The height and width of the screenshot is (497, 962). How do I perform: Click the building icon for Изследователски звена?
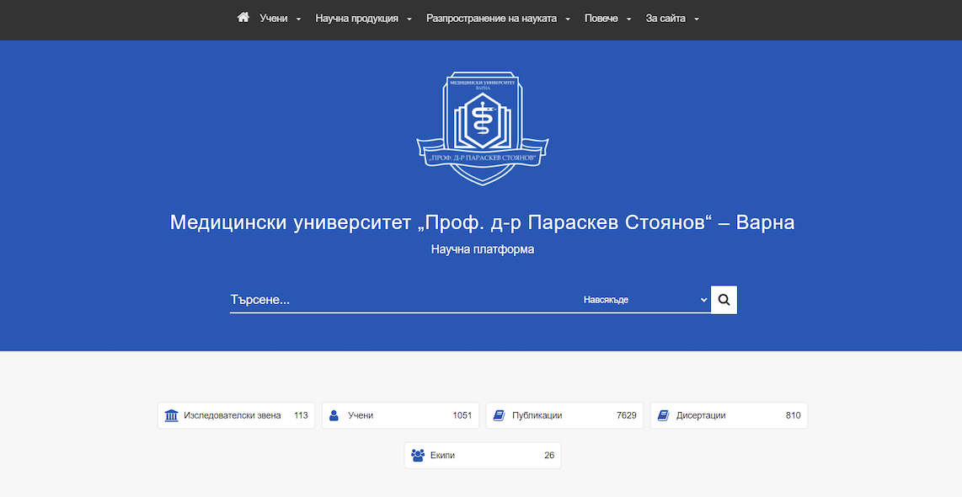pyautogui.click(x=172, y=415)
